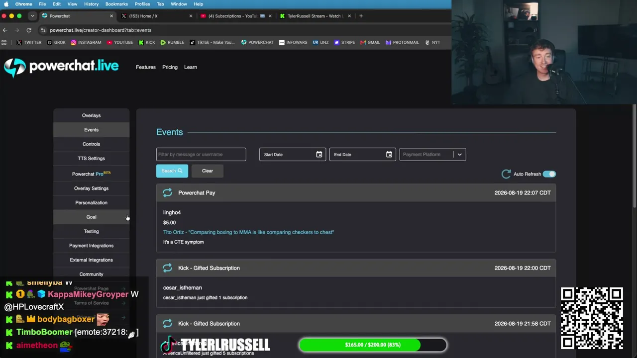637x358 pixels.
Task: Click the replay icon on the 21:58 gifted subscription
Action: tap(167, 324)
